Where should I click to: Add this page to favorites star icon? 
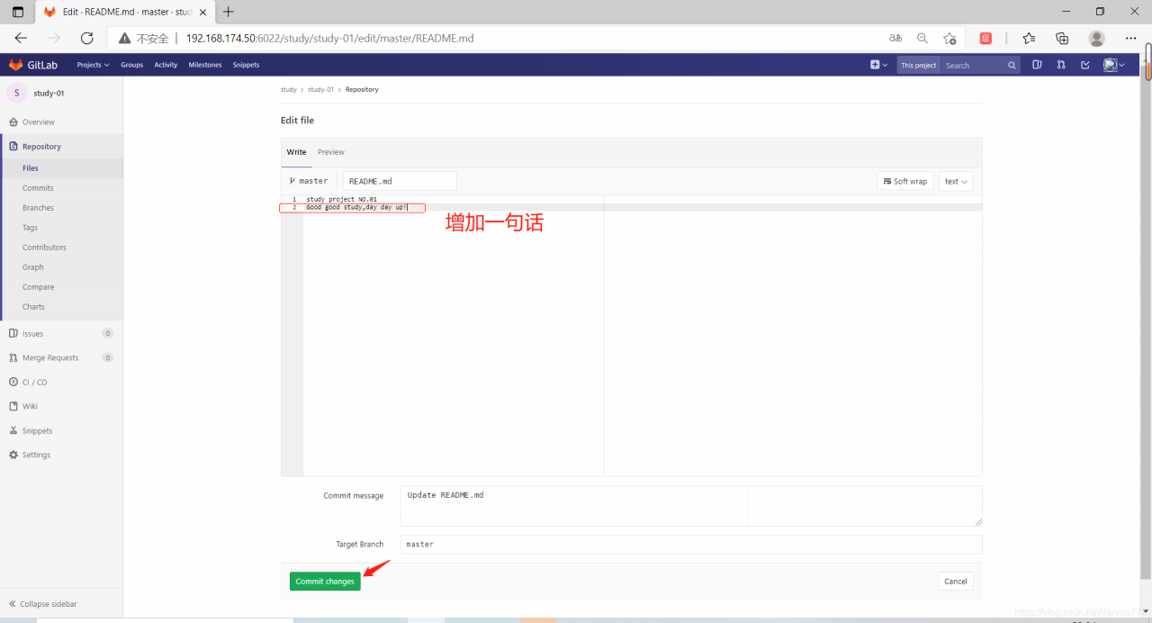pos(949,38)
